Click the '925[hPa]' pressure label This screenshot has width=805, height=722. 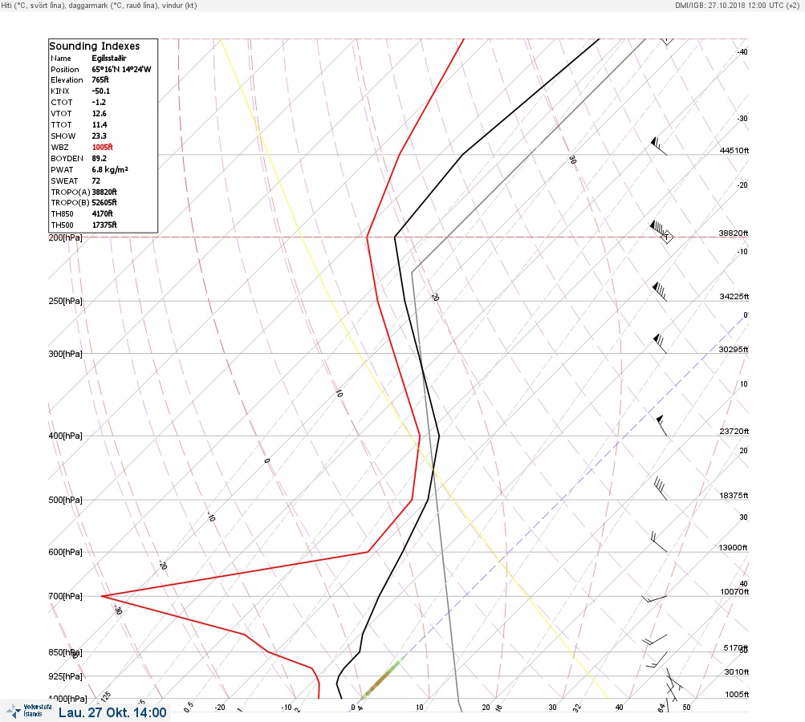pos(65,676)
